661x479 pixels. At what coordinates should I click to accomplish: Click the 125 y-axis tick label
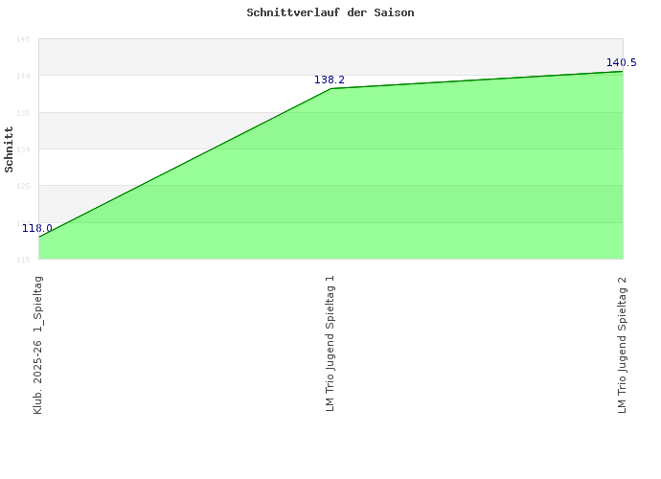pyautogui.click(x=22, y=186)
